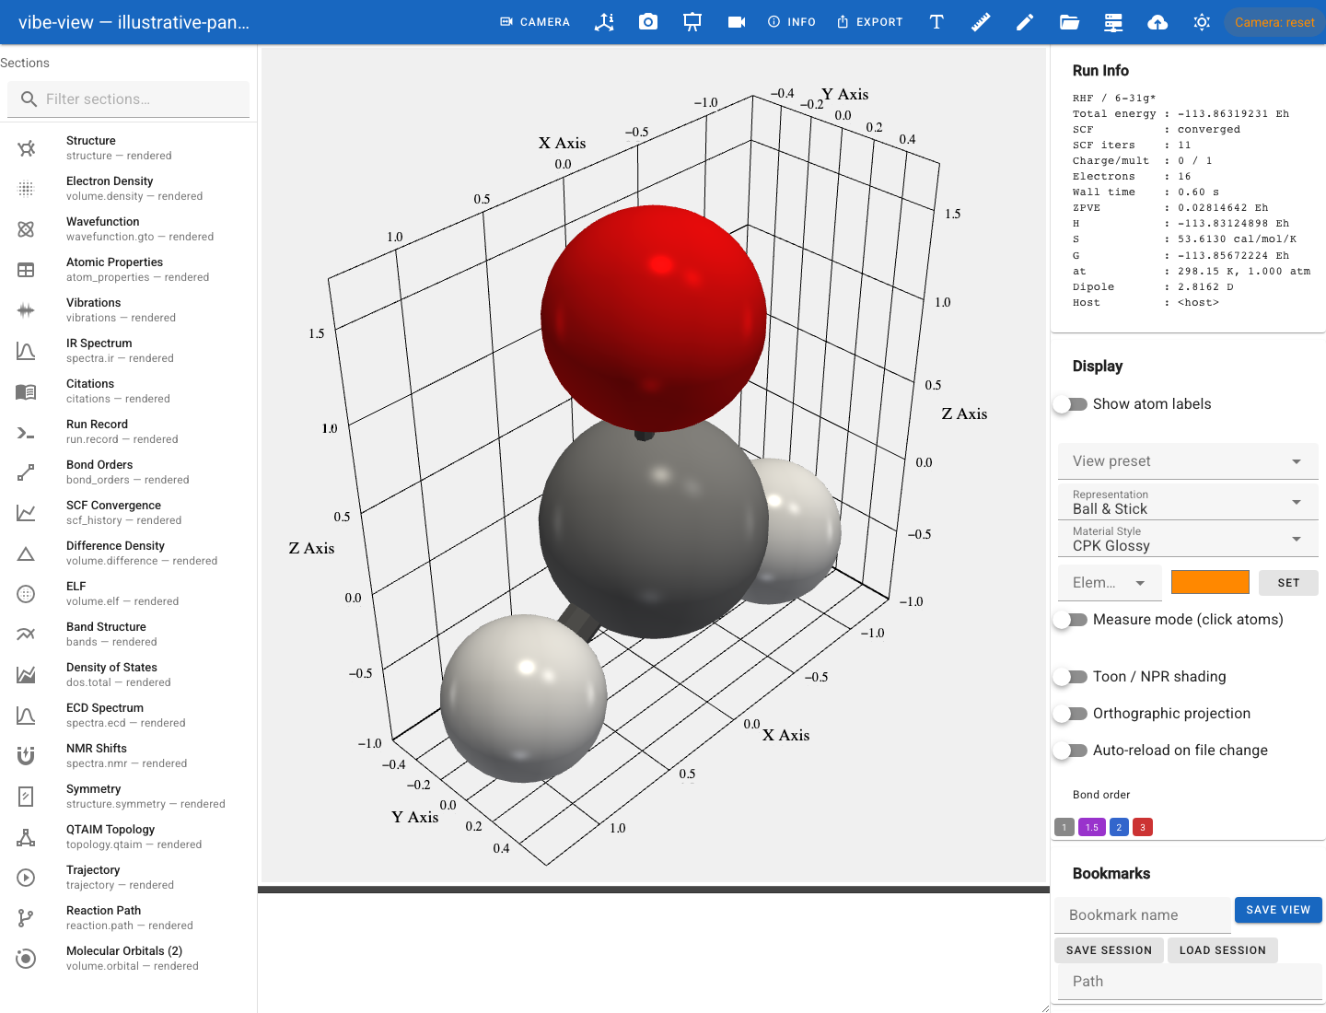Expand the Representation Ball & Stick dropdown
This screenshot has height=1013, width=1326.
click(1188, 502)
